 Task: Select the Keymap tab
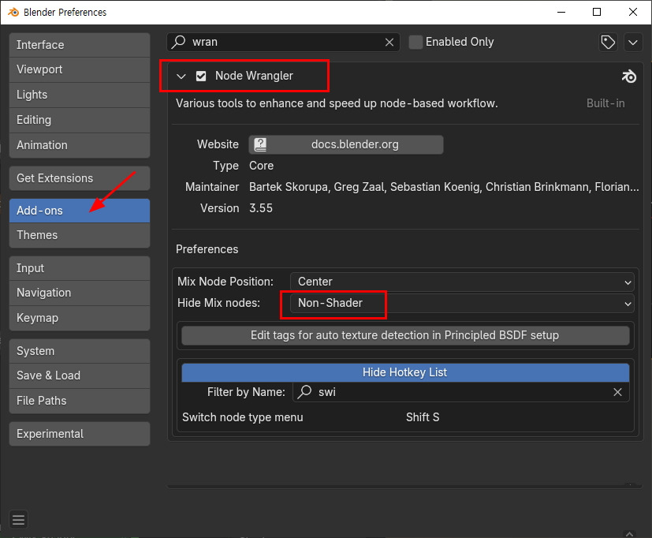tap(80, 318)
